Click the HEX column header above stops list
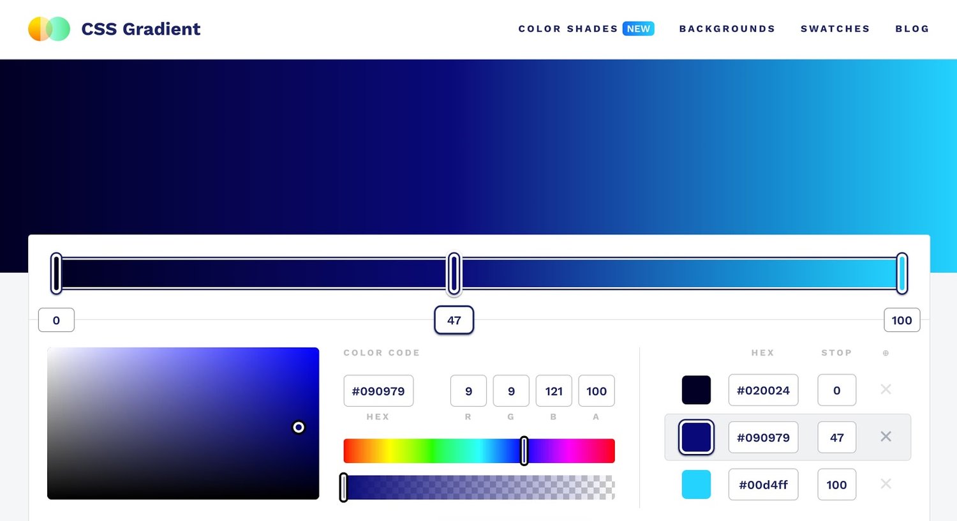The height and width of the screenshot is (521, 957). point(762,352)
